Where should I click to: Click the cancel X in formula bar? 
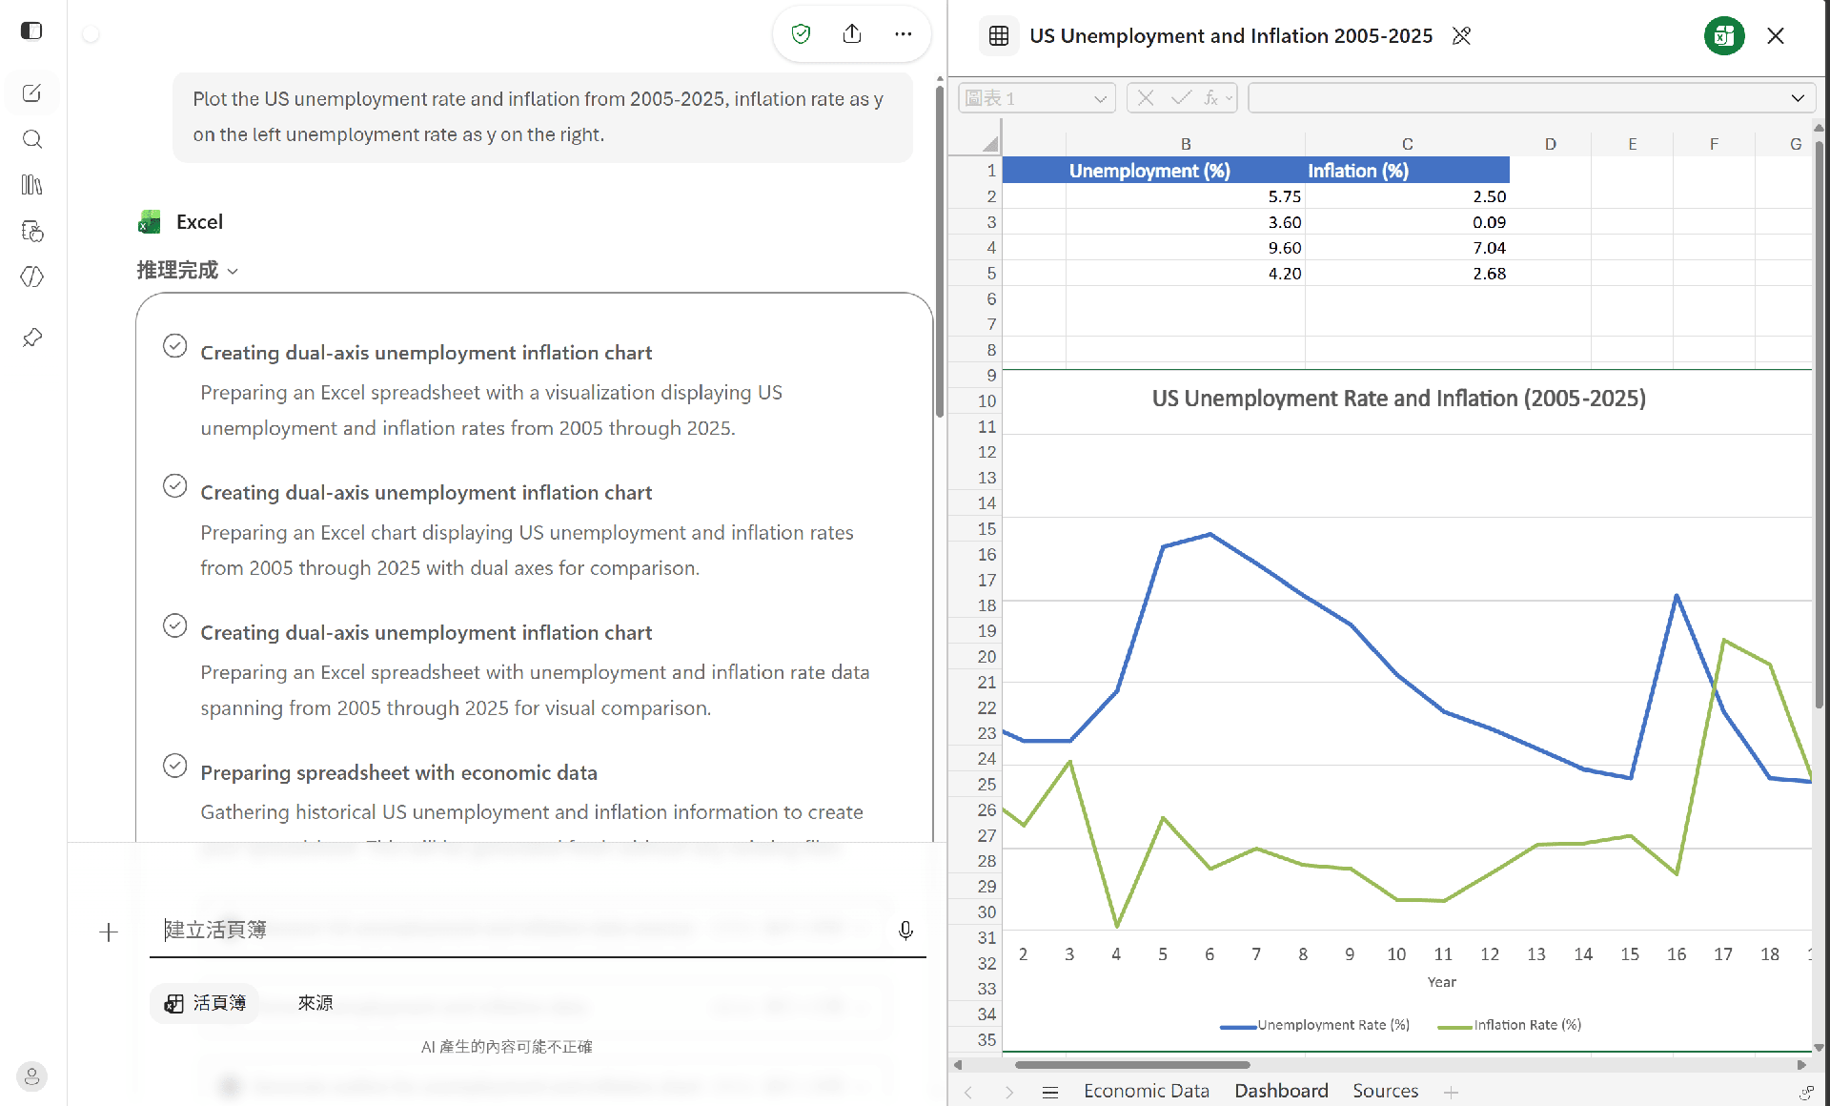1146,98
